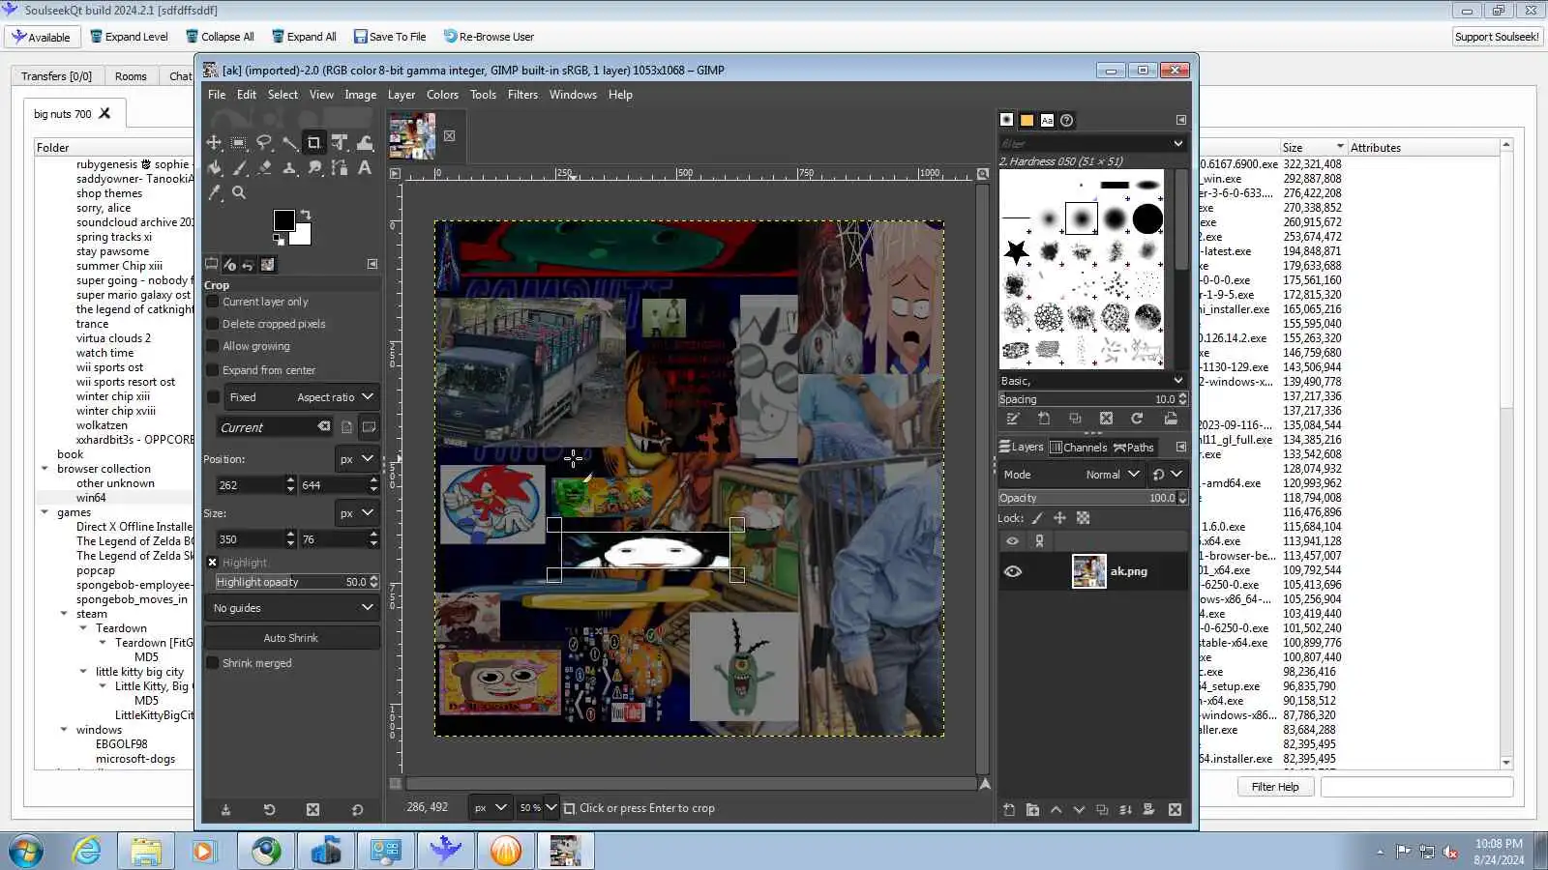The width and height of the screenshot is (1548, 870).
Task: Toggle lock pixels for the layer
Action: click(1037, 518)
